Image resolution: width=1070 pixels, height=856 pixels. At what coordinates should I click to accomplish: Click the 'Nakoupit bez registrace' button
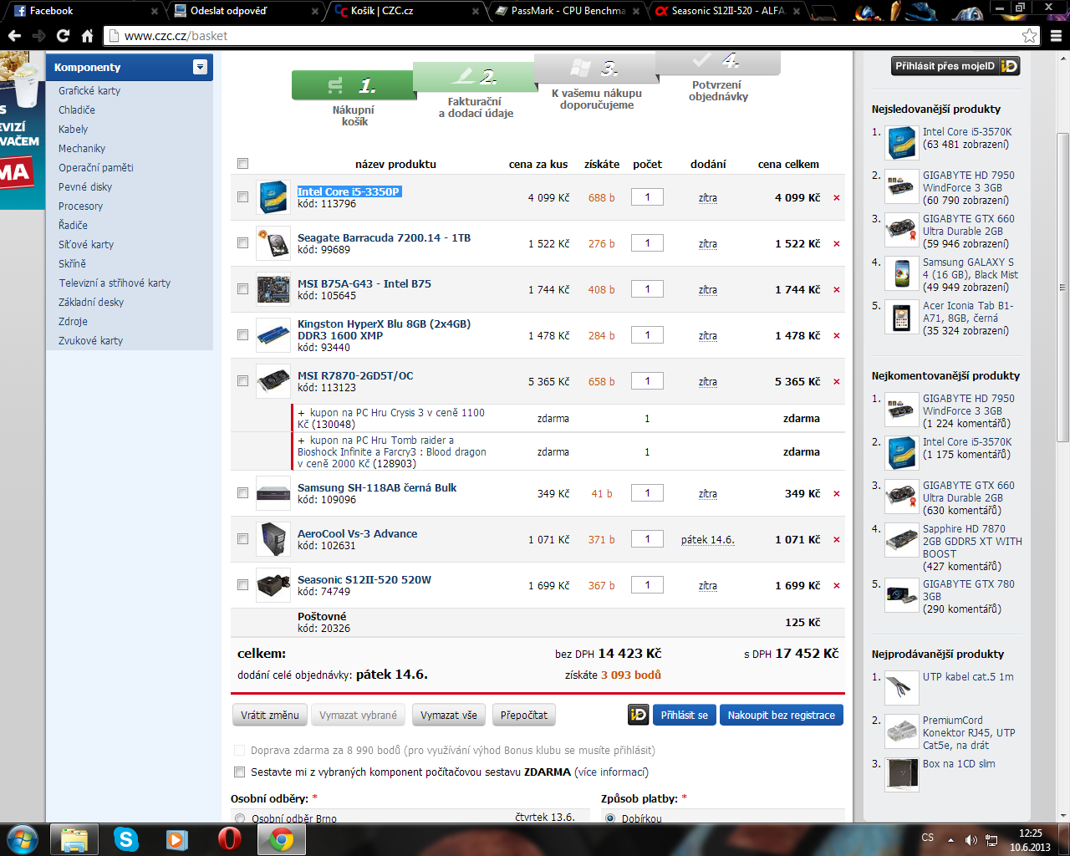[782, 715]
